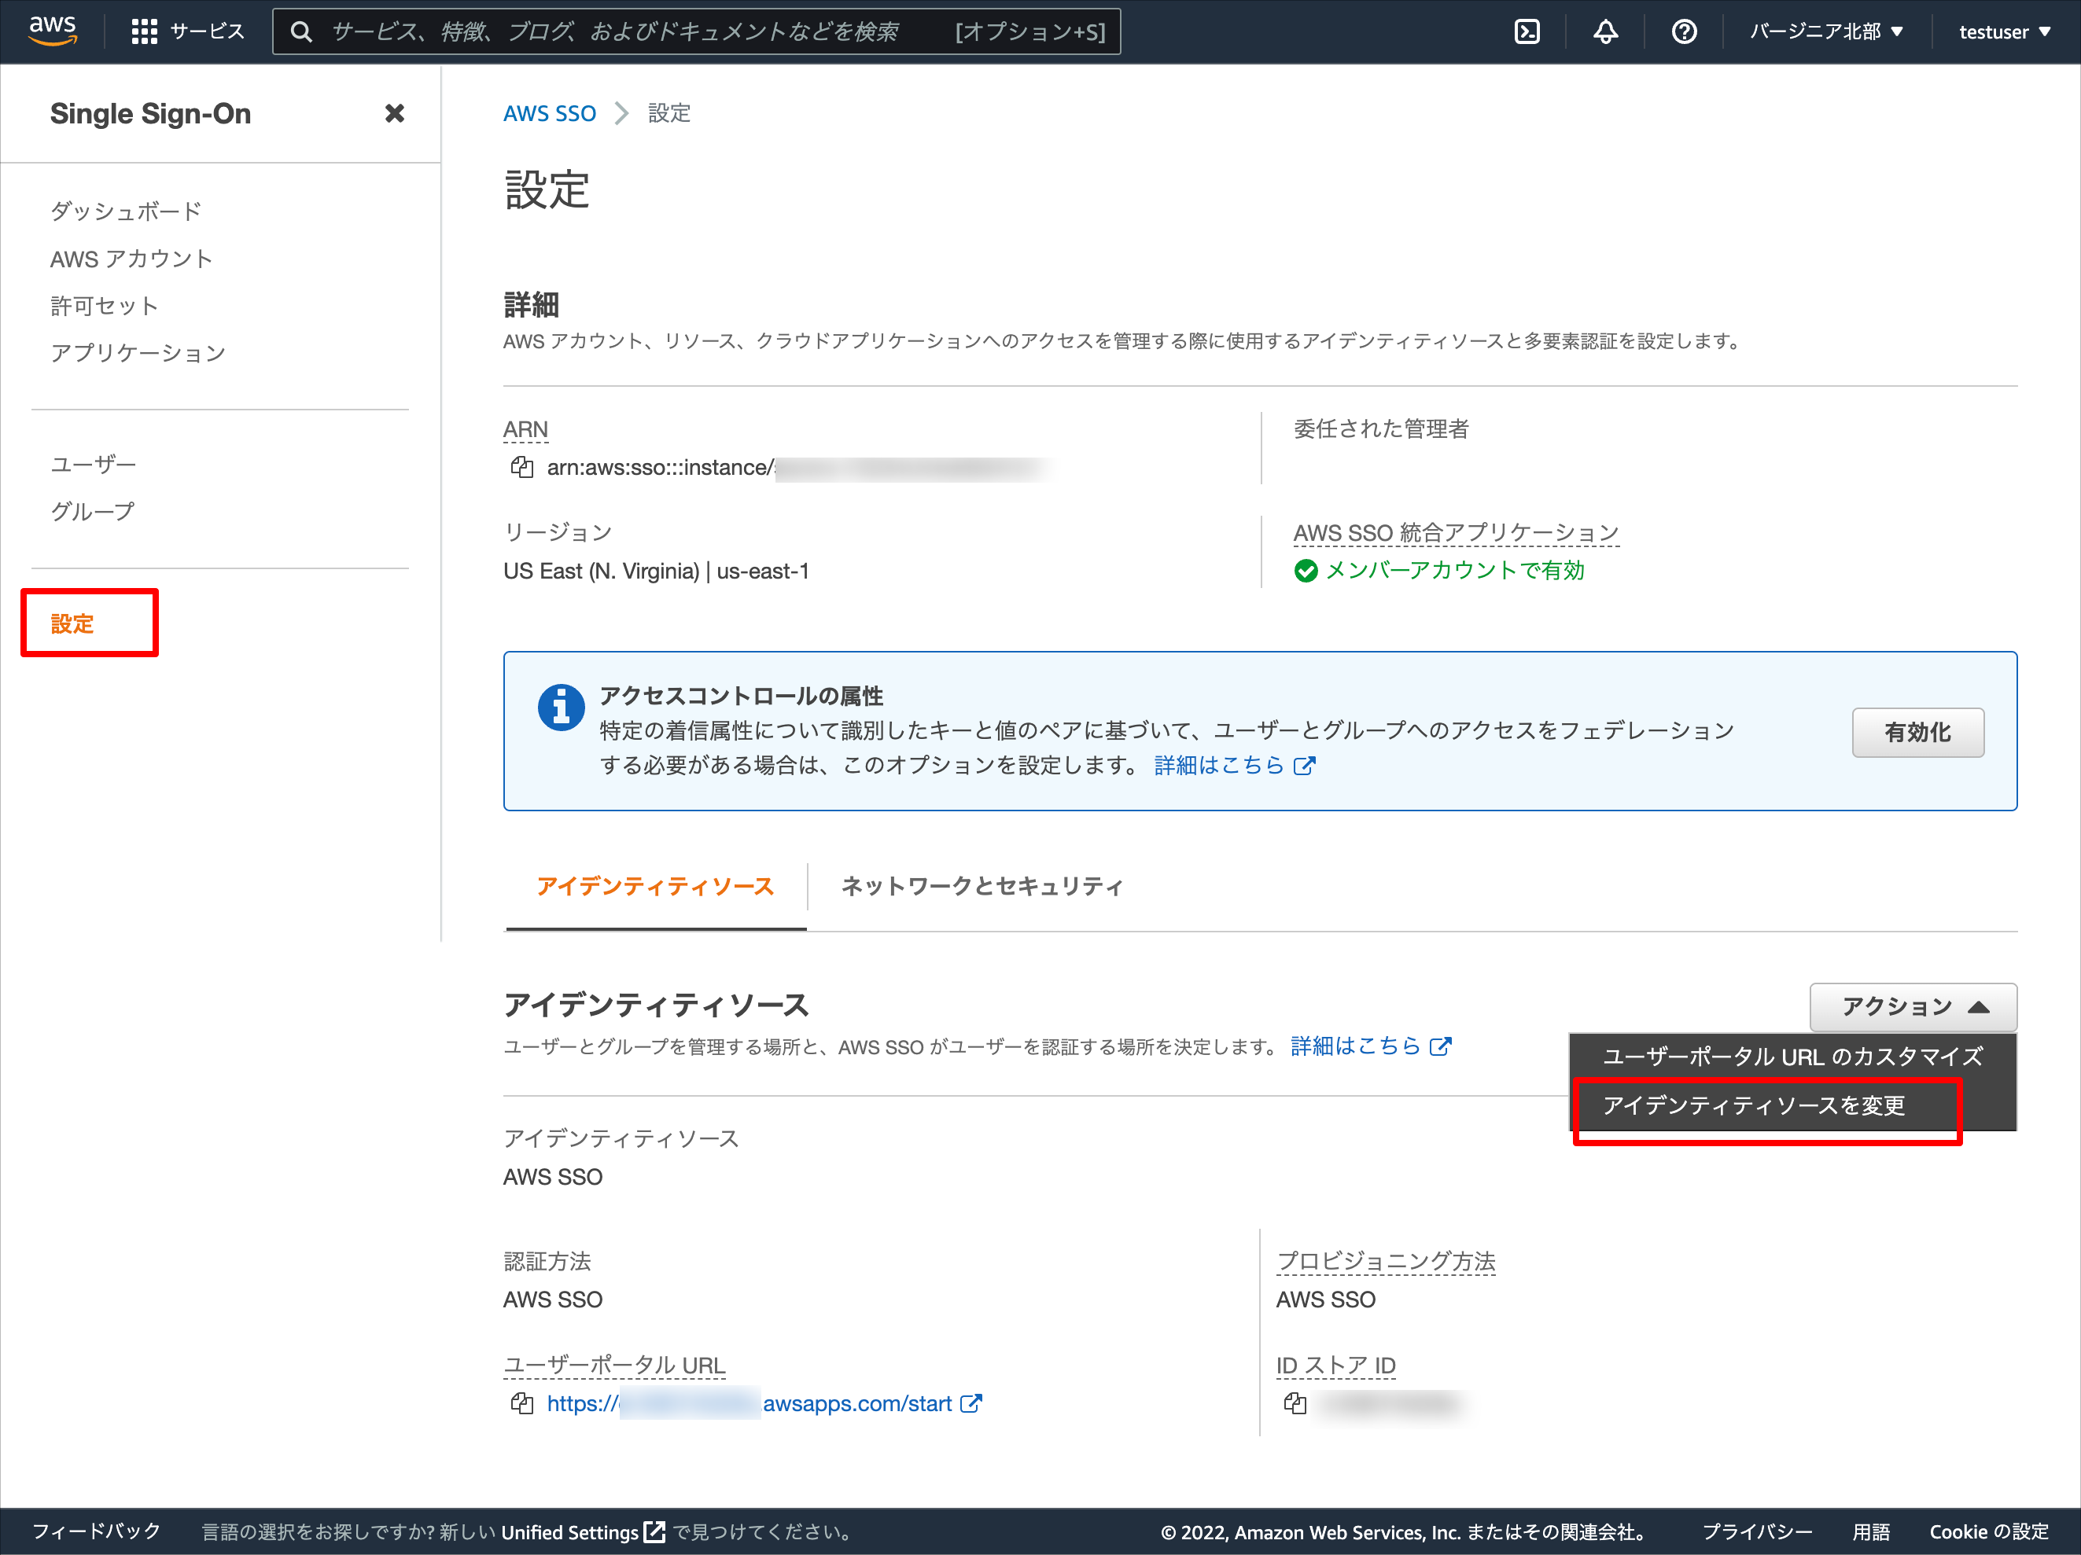The image size is (2081, 1555).
Task: Open the testuser account dropdown
Action: 2005,32
